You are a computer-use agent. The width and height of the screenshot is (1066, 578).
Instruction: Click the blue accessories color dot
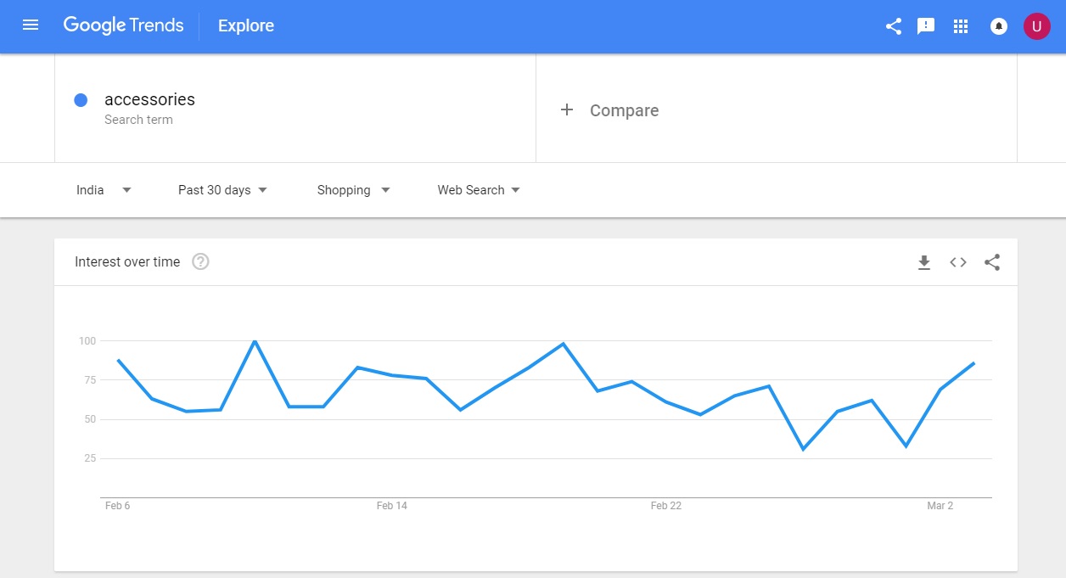81,100
